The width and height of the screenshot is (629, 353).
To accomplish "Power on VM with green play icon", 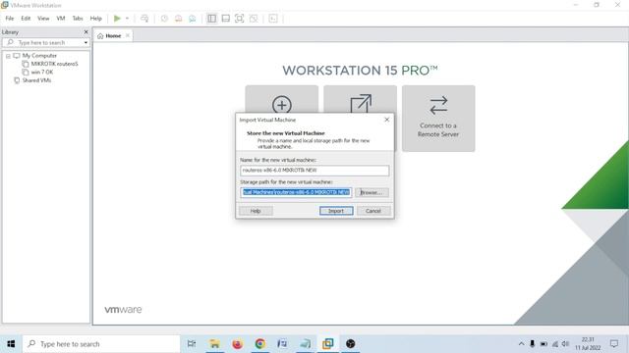I will click(x=117, y=19).
